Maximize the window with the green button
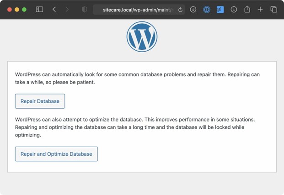The width and height of the screenshot is (284, 195). [24, 9]
